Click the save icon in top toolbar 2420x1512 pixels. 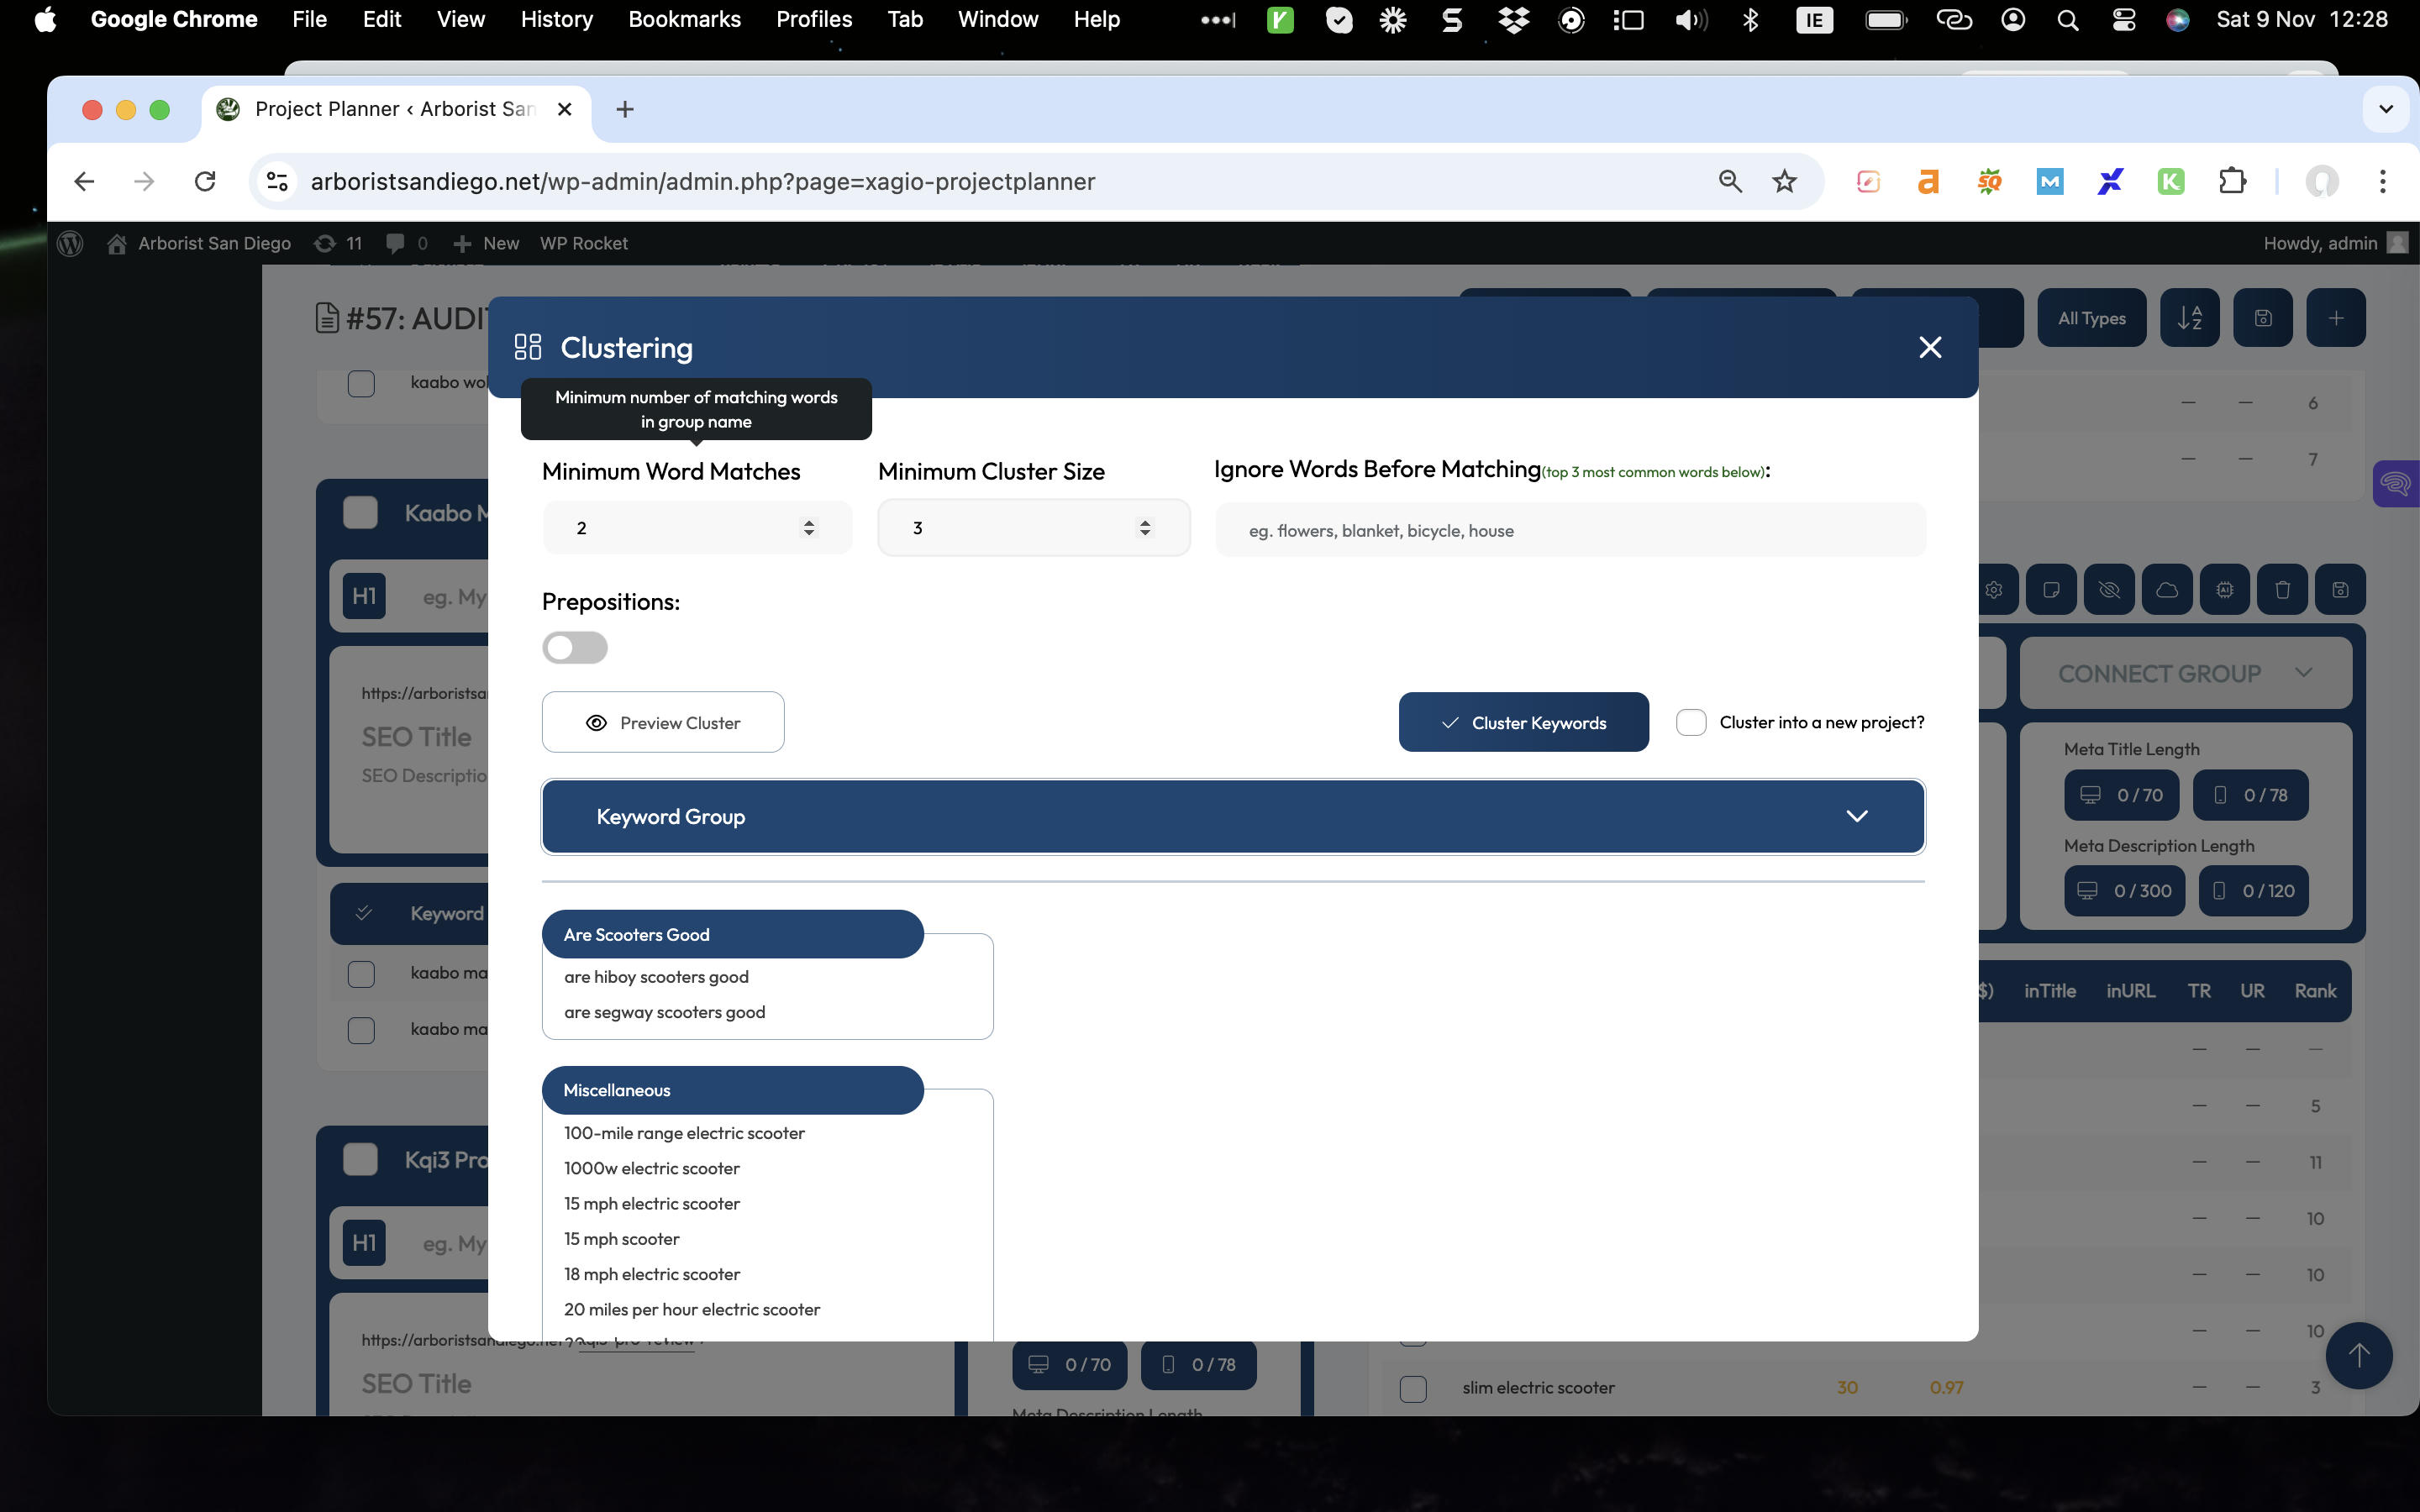(2262, 318)
